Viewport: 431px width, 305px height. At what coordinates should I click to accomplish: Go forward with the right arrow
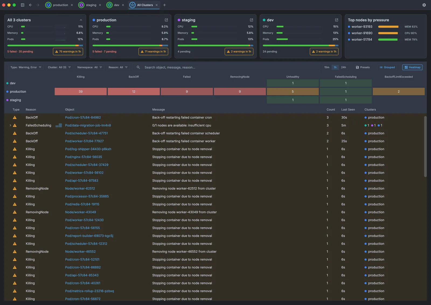pos(38,5)
